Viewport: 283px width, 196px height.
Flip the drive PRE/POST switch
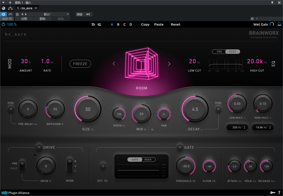pyautogui.click(x=22, y=166)
